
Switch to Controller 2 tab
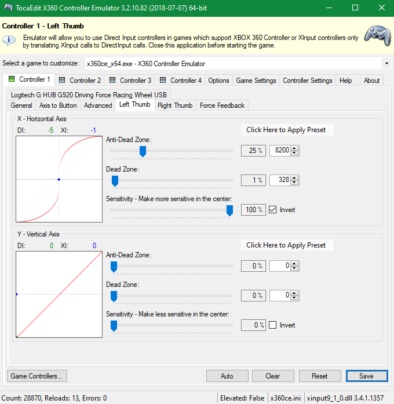click(80, 80)
